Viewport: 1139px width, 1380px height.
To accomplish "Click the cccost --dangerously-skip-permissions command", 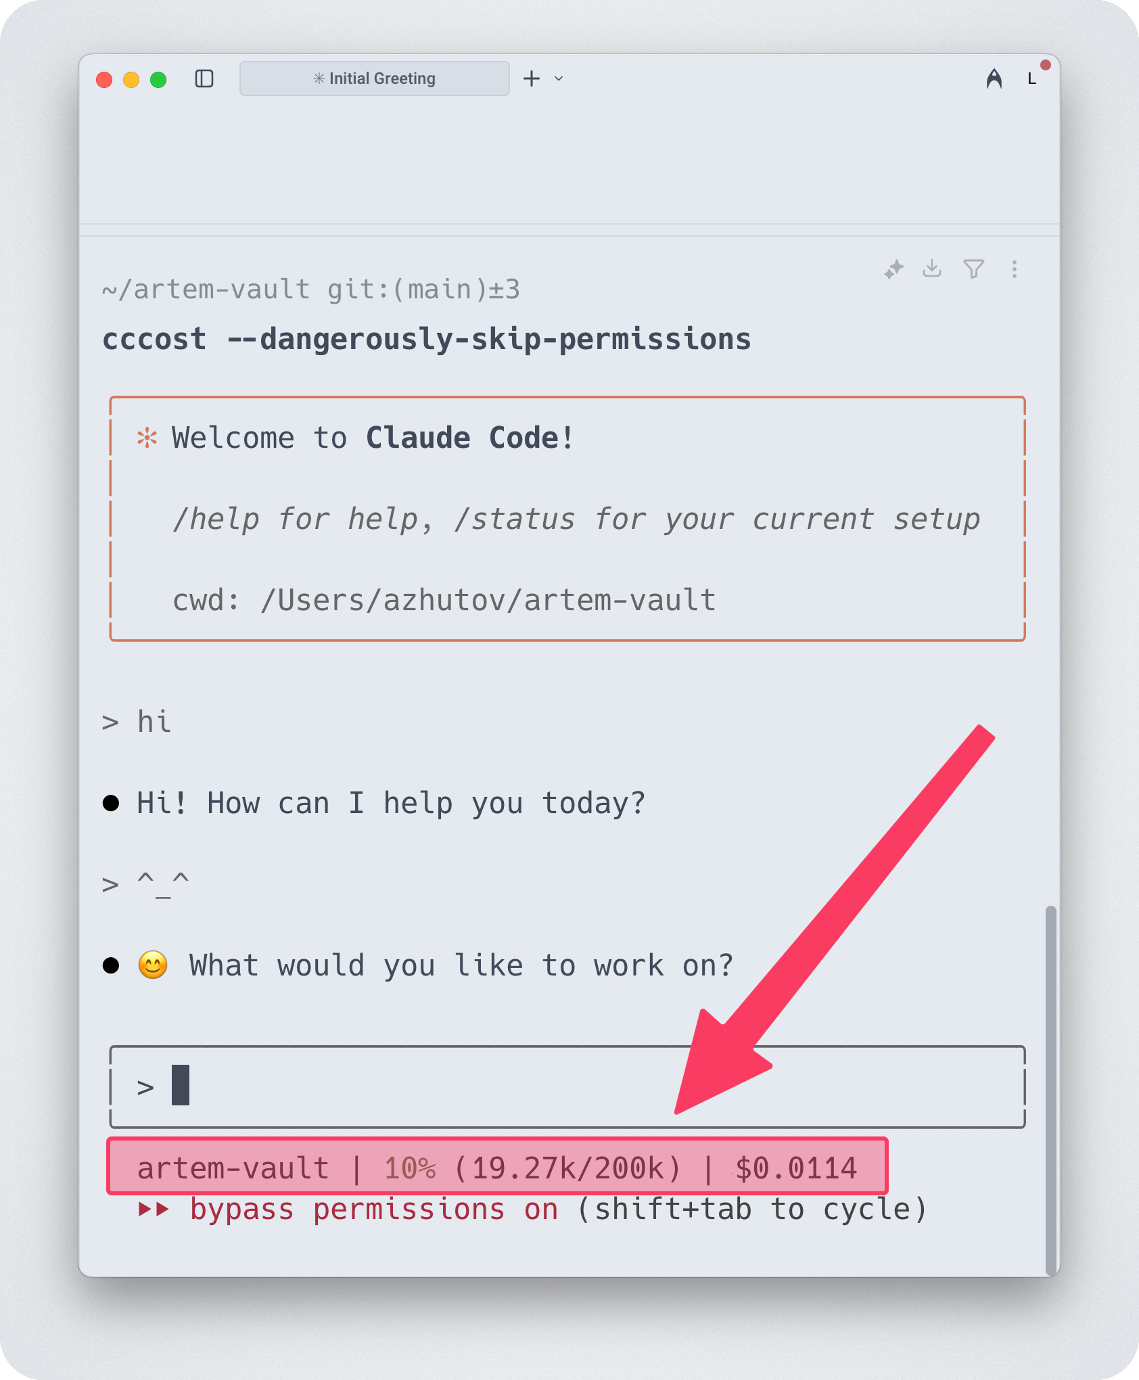I will [427, 339].
